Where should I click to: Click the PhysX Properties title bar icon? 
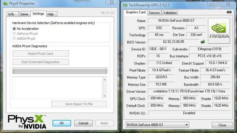tap(5, 3)
